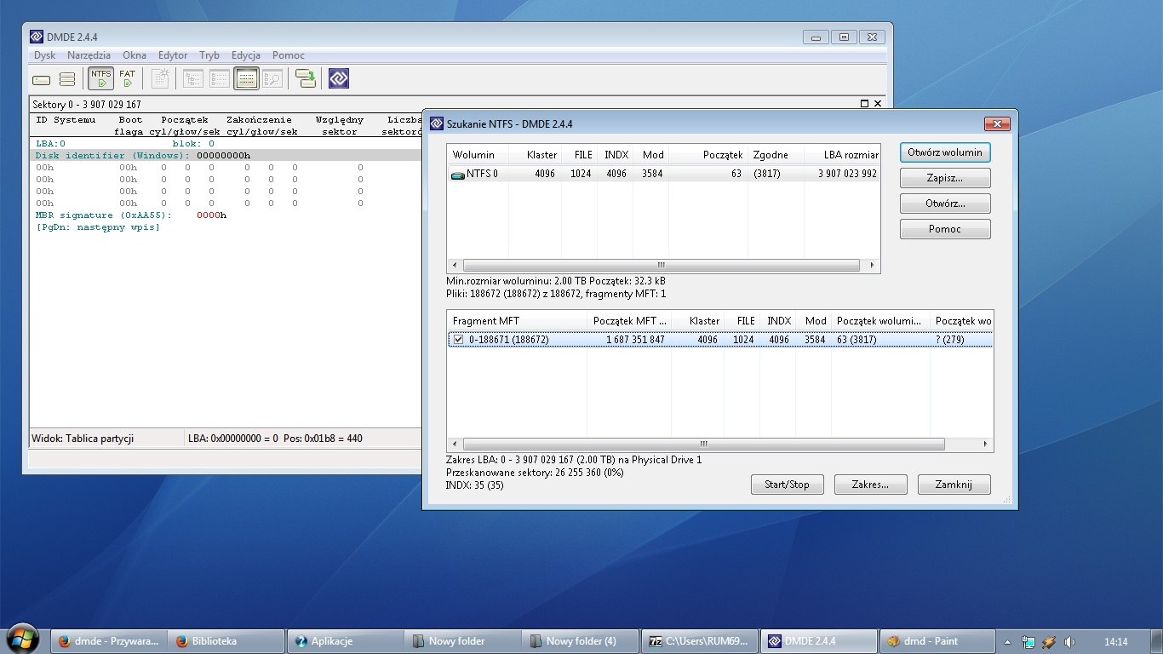Screen dimensions: 1163x654
Task: Uncheck the MFT fragment 0-188671 checkbox
Action: click(x=458, y=339)
